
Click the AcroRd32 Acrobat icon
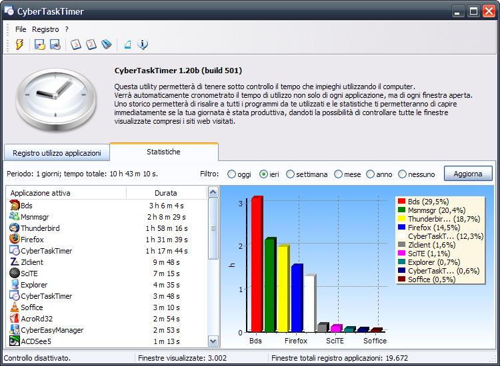[x=15, y=318]
